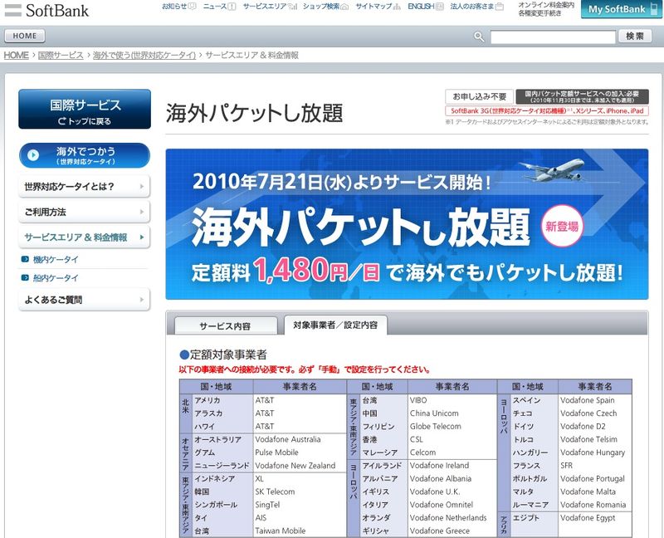This screenshot has height=538, width=664.
Task: Open サイトマップ link
Action: click(x=378, y=7)
